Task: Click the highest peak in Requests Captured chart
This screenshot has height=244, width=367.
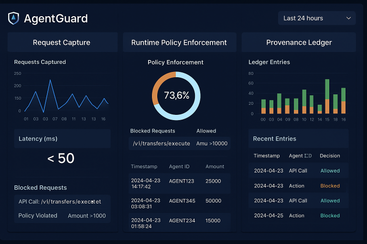Action: pyautogui.click(x=50, y=80)
